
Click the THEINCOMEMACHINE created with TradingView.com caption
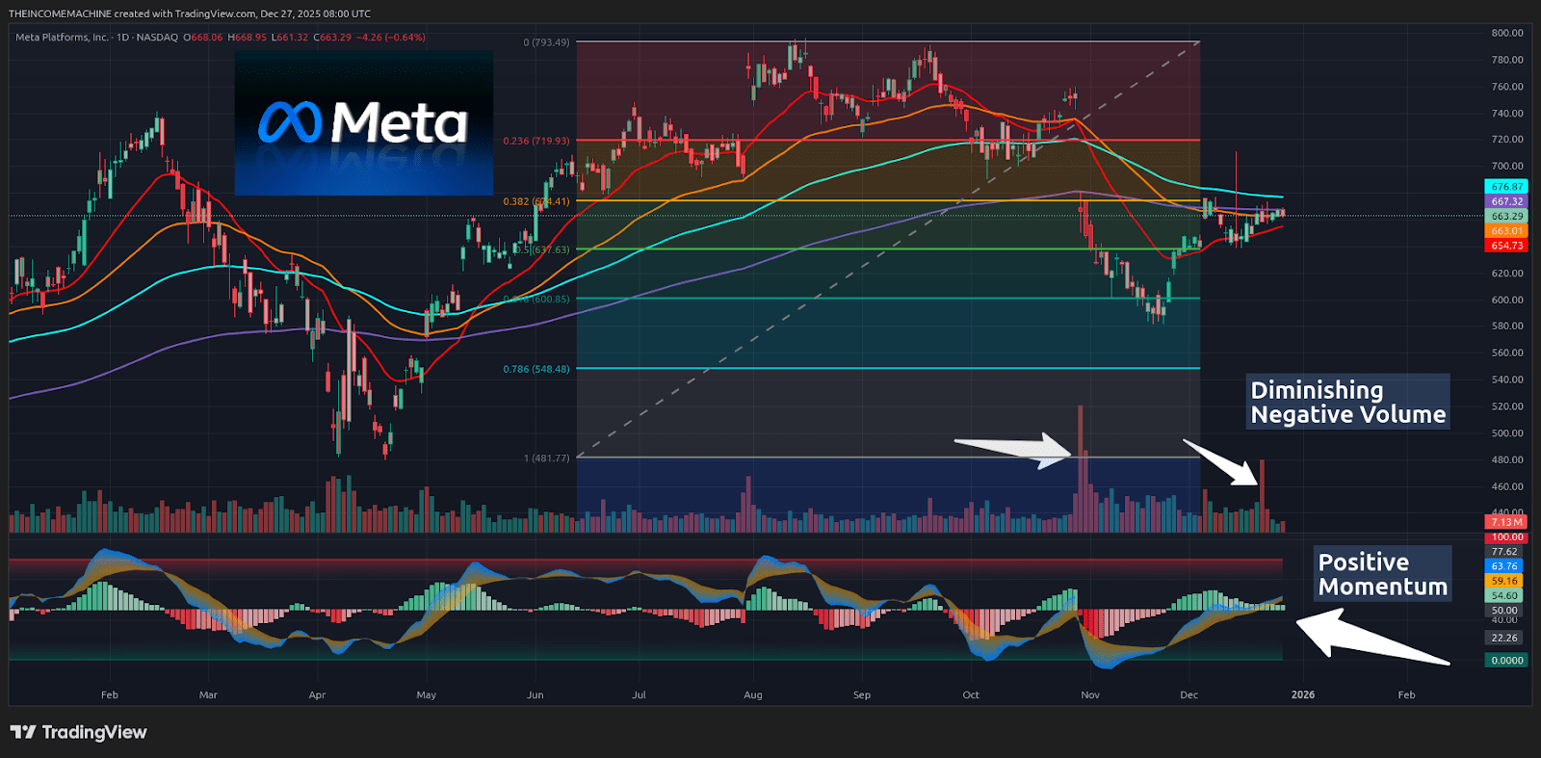tap(190, 13)
